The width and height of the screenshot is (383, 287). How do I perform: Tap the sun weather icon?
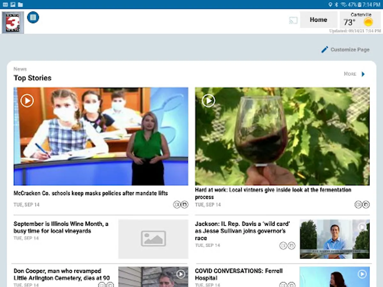click(368, 22)
